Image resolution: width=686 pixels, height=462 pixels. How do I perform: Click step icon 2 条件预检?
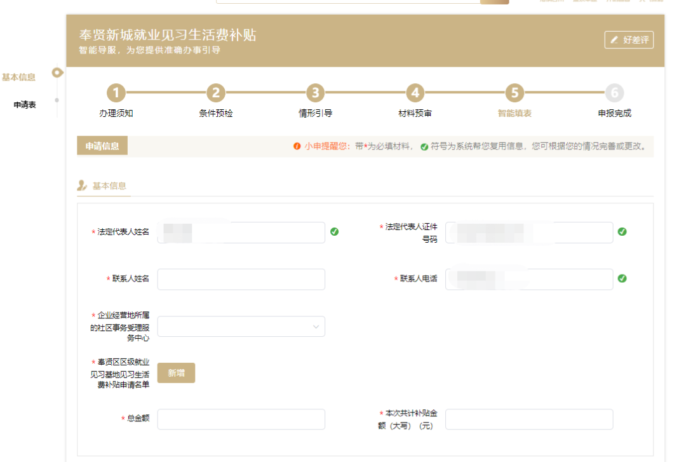(x=215, y=93)
